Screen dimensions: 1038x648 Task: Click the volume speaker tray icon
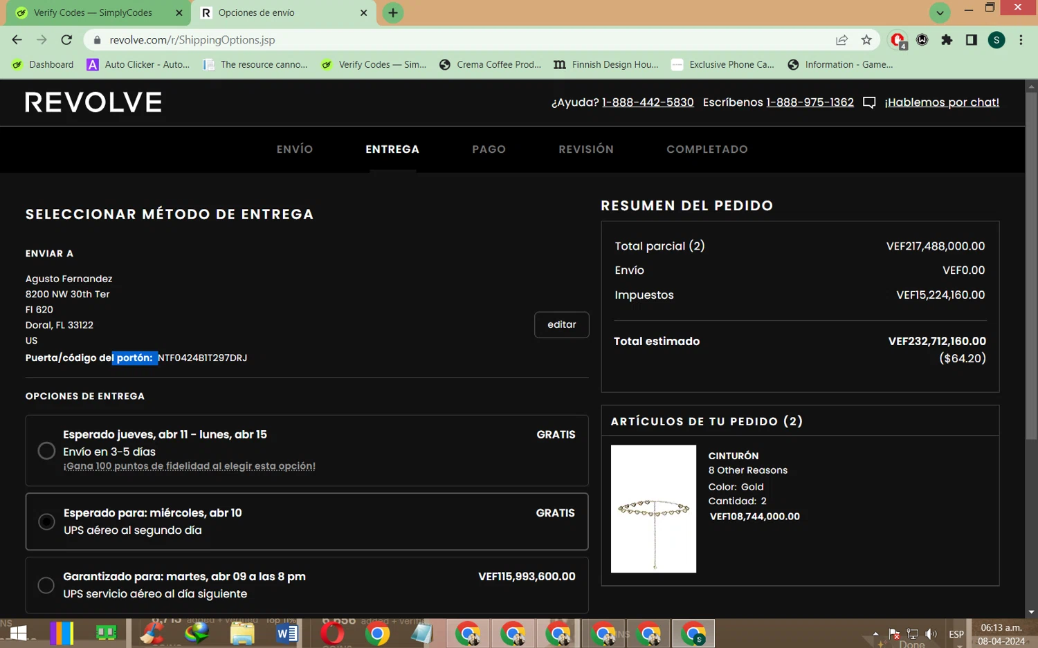(931, 633)
